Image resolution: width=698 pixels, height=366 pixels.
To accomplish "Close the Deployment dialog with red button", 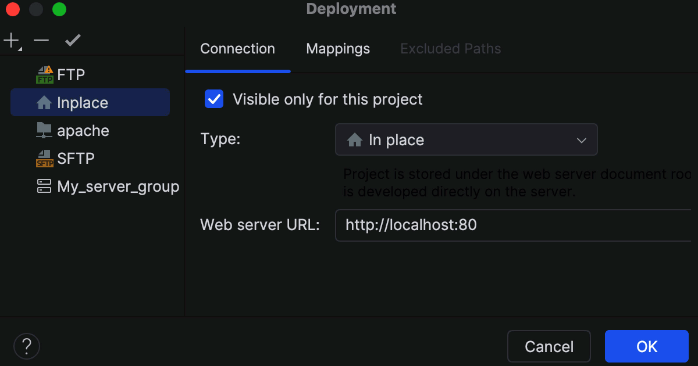I will pos(13,9).
